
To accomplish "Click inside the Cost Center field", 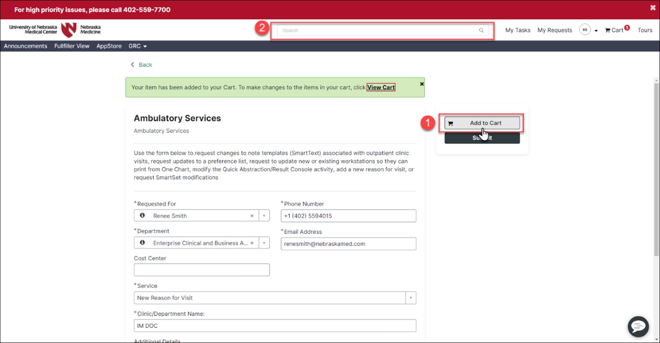I will [201, 270].
